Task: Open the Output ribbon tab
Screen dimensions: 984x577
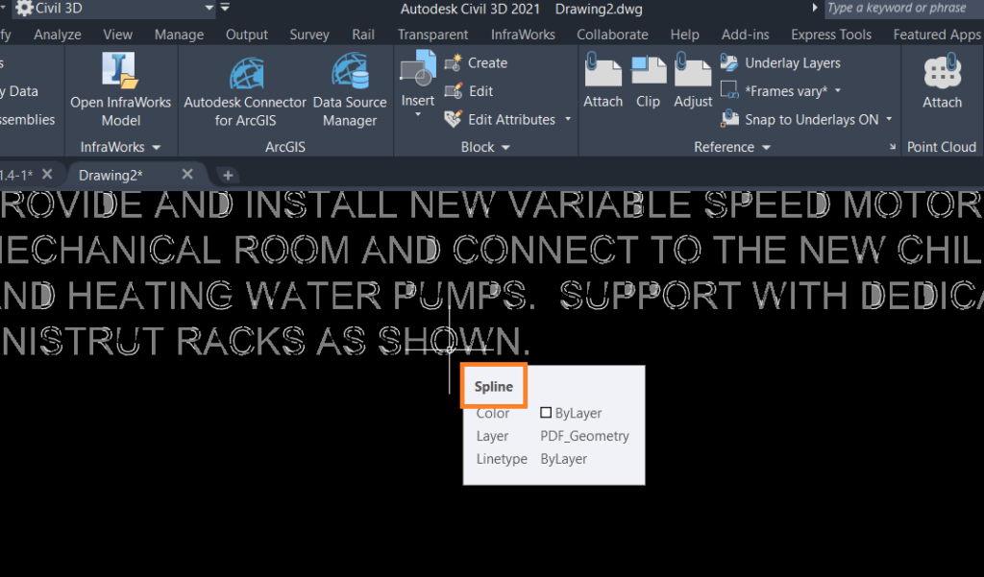Action: [x=247, y=35]
